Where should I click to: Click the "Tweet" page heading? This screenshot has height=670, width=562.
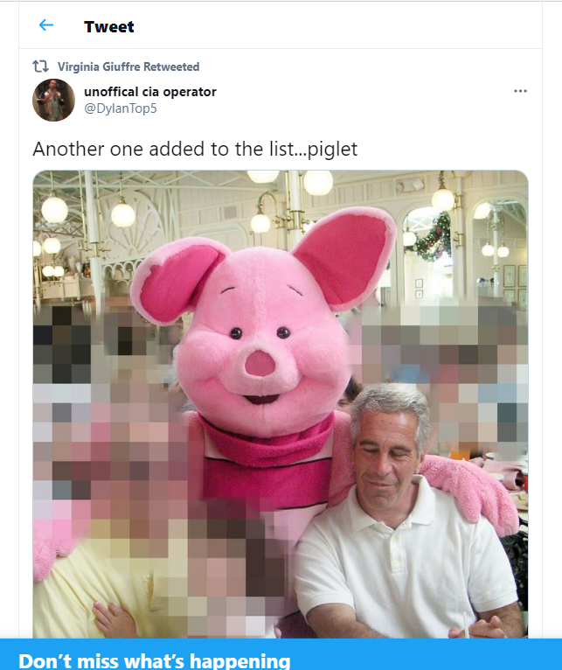[109, 26]
